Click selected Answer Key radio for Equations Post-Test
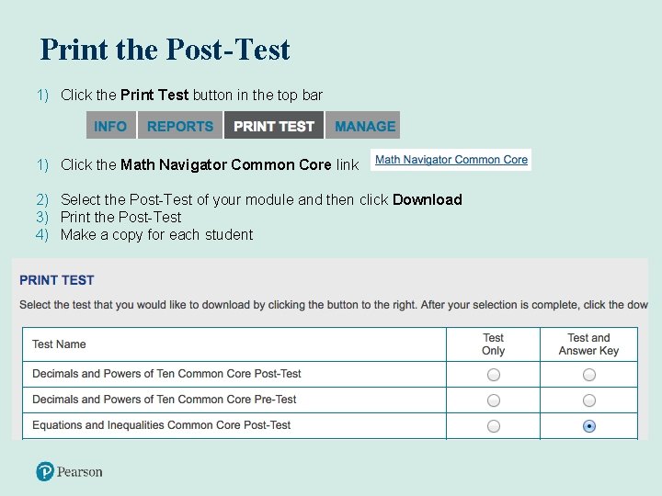Image resolution: width=662 pixels, height=496 pixels. pos(589,426)
